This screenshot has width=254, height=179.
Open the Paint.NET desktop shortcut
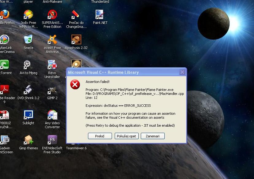[x=100, y=14]
